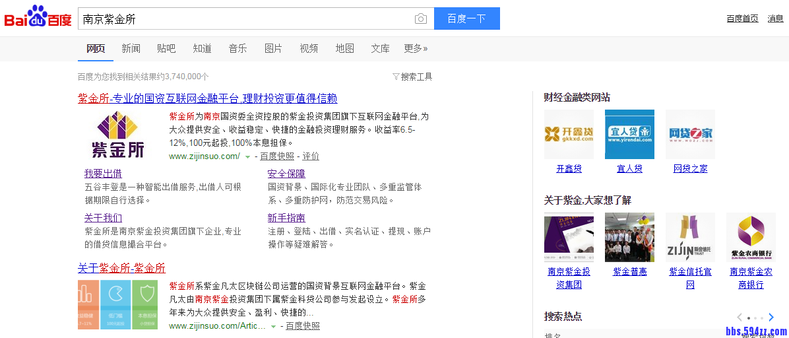Viewport: 789px width, 338px height.
Task: Click the 评价 link
Action: click(311, 156)
